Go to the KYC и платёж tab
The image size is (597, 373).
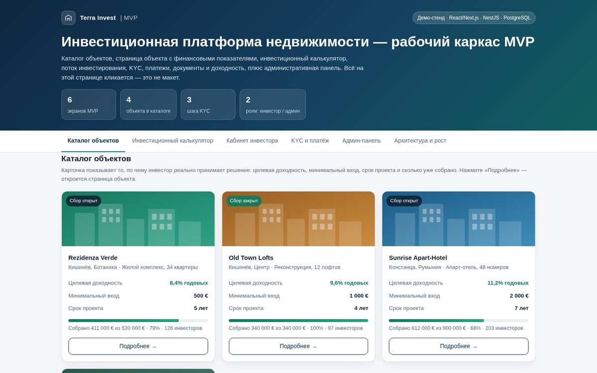point(310,141)
